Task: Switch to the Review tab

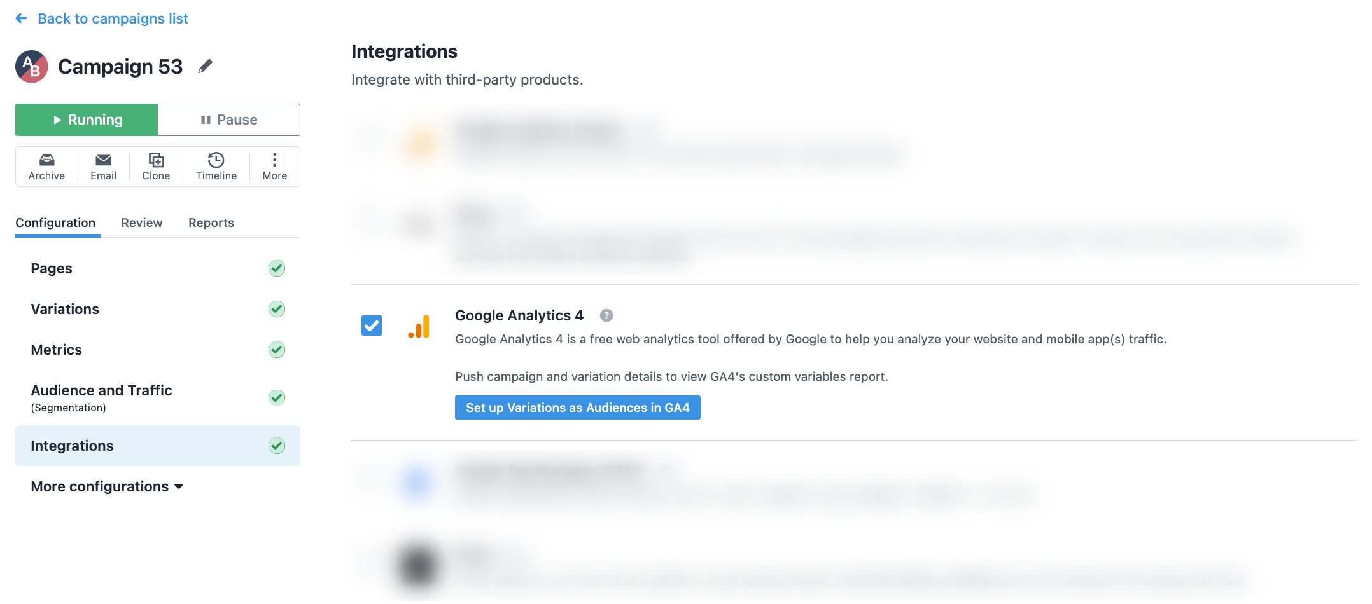Action: pyautogui.click(x=142, y=223)
